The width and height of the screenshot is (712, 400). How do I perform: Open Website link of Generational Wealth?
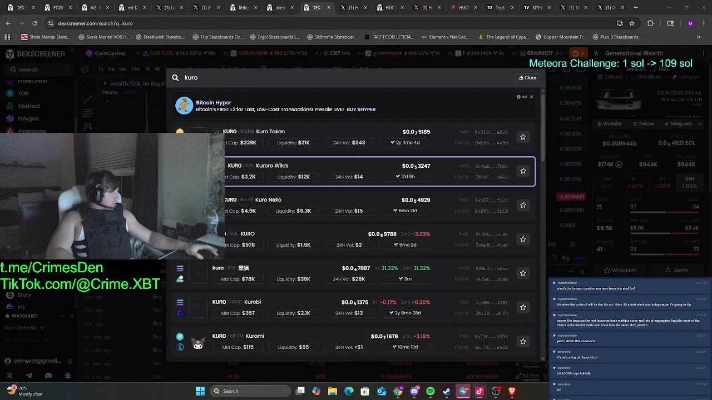[609, 124]
